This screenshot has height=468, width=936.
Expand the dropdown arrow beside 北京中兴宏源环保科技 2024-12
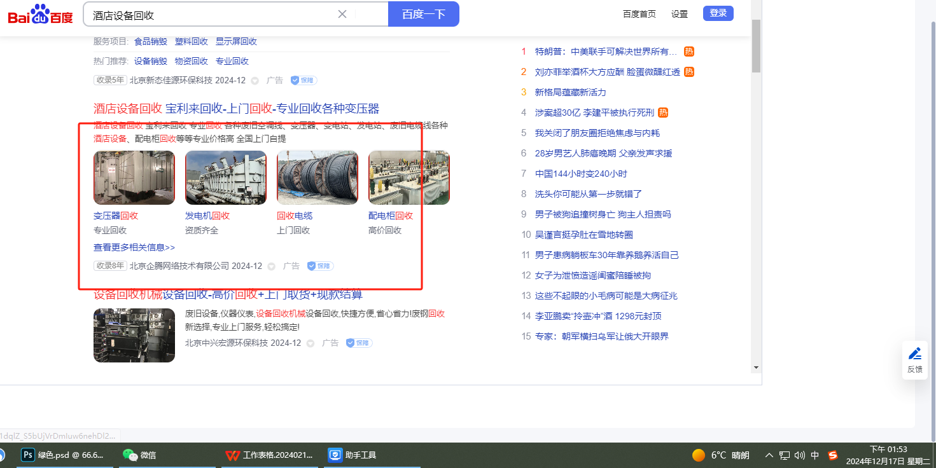click(x=311, y=343)
